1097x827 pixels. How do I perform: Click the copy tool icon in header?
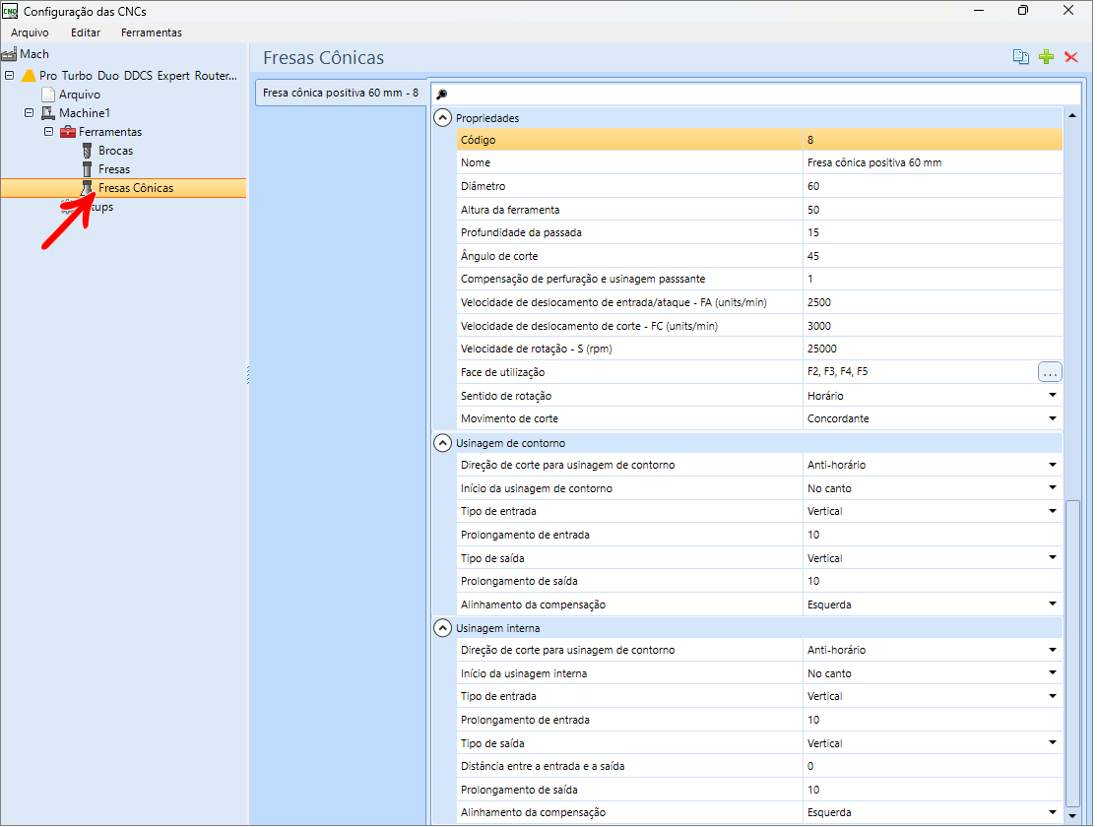(x=1021, y=57)
